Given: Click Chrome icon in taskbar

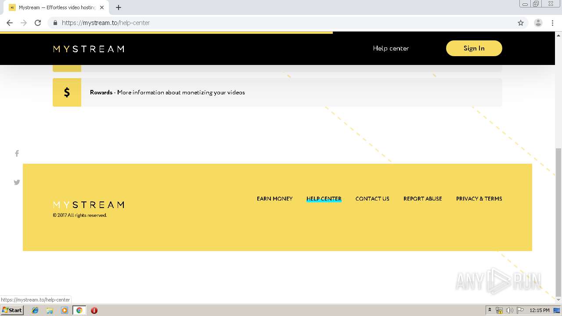Looking at the screenshot, I should pyautogui.click(x=79, y=310).
